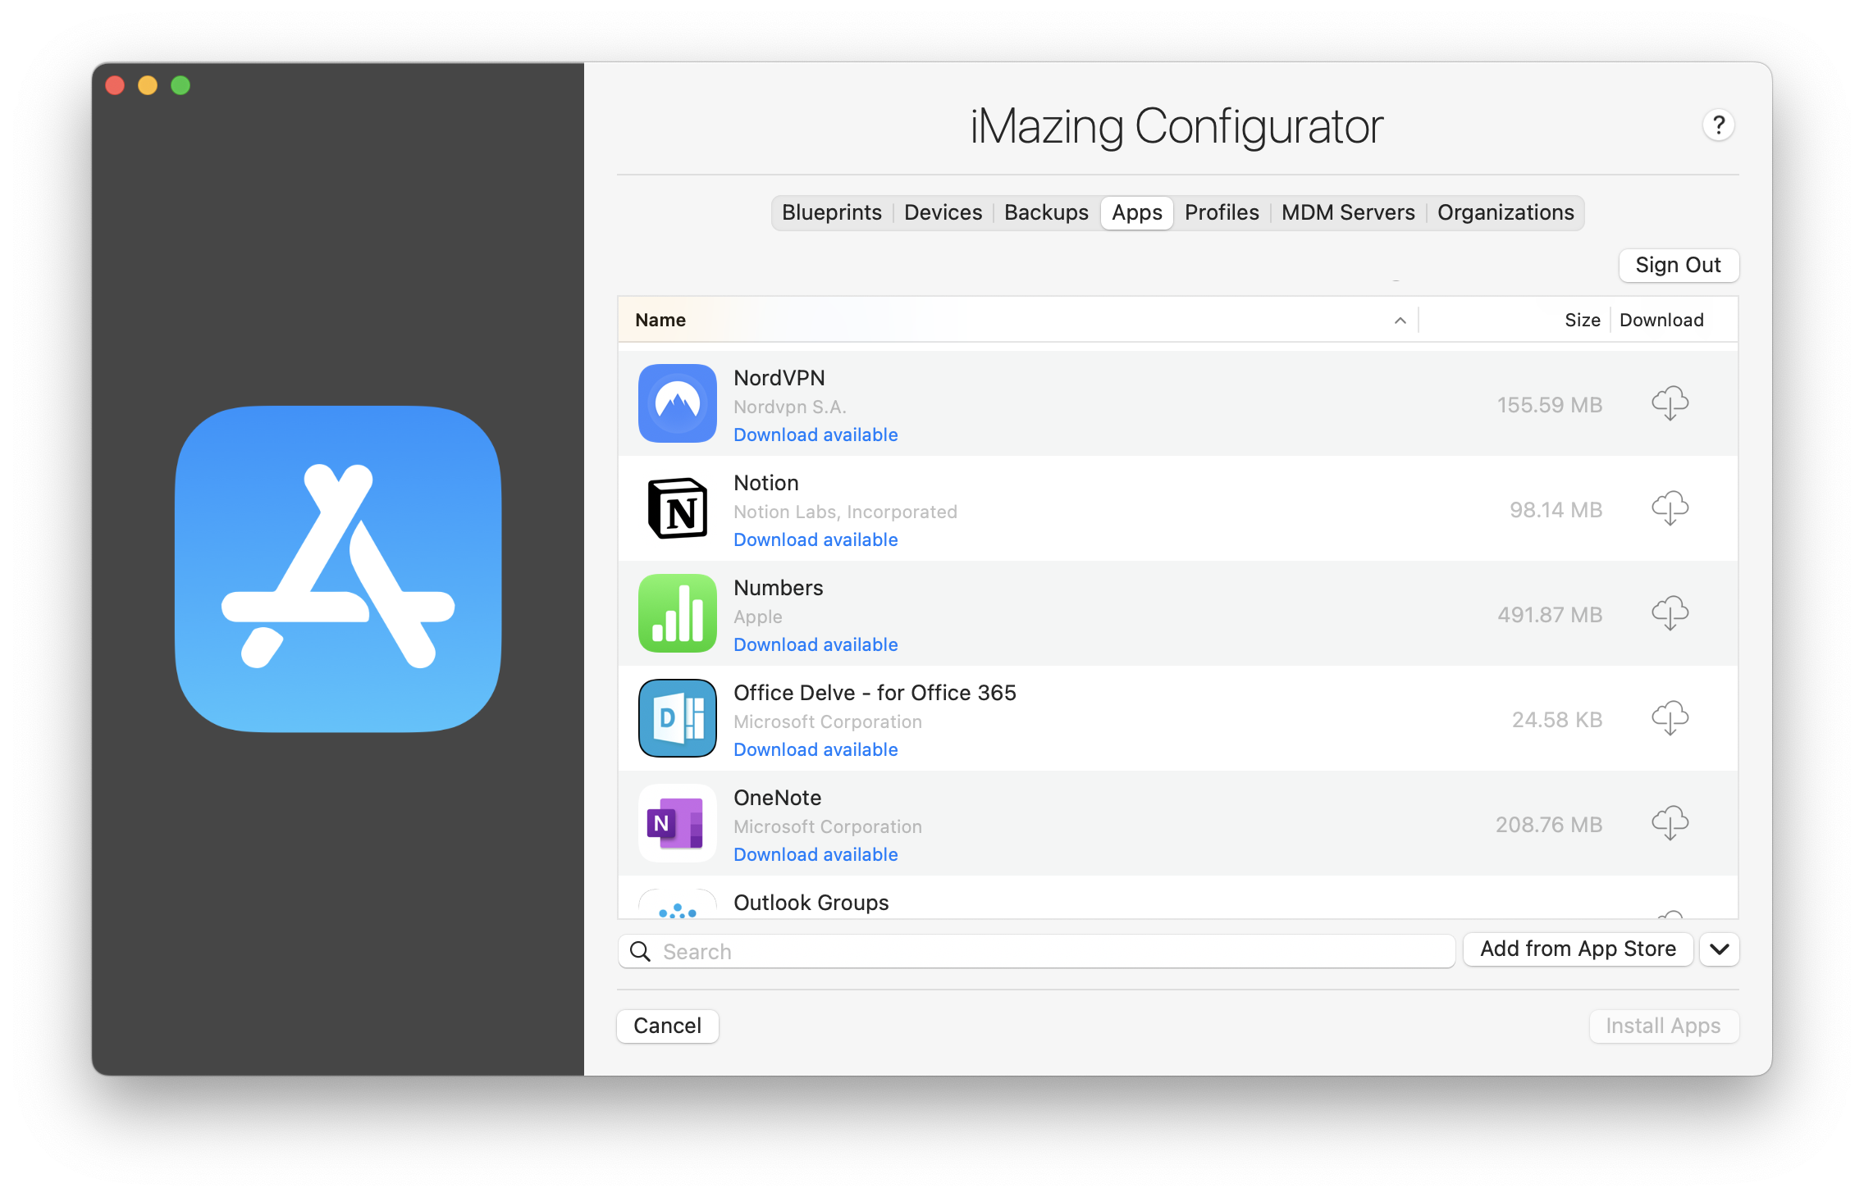Click OneNote's Download available link
1864x1197 pixels.
pos(815,854)
